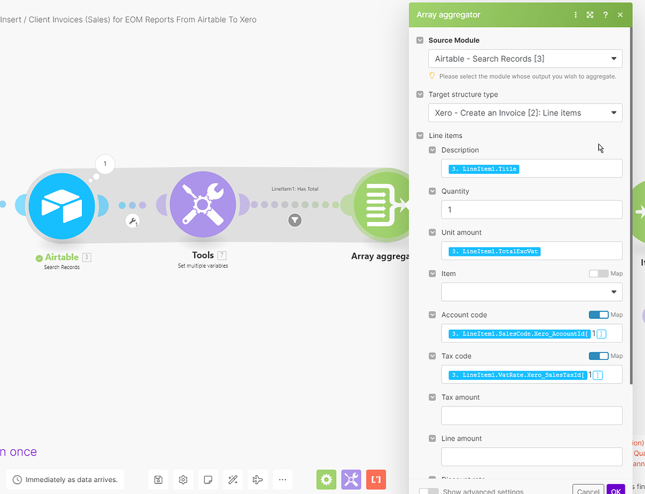Open the sticky notes tool
Screen dimensions: 645x494
point(207,480)
